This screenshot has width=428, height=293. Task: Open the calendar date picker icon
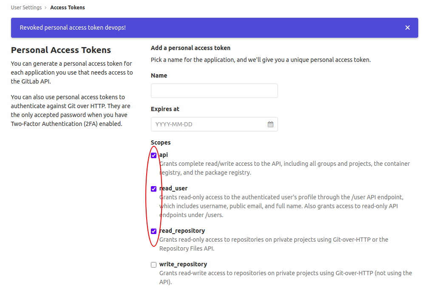tap(270, 124)
